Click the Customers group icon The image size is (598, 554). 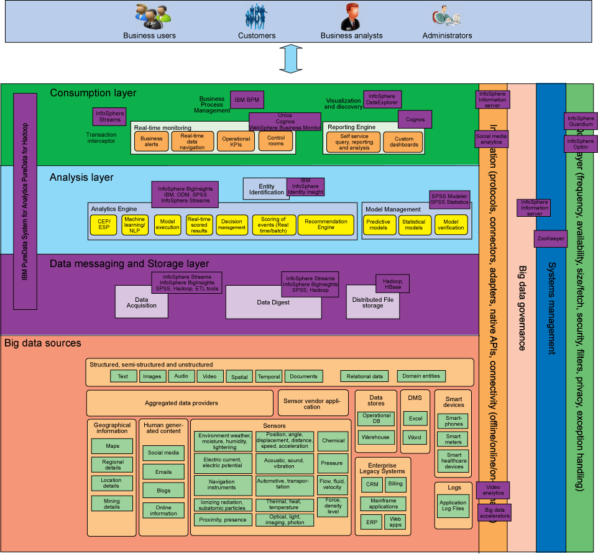(x=256, y=17)
